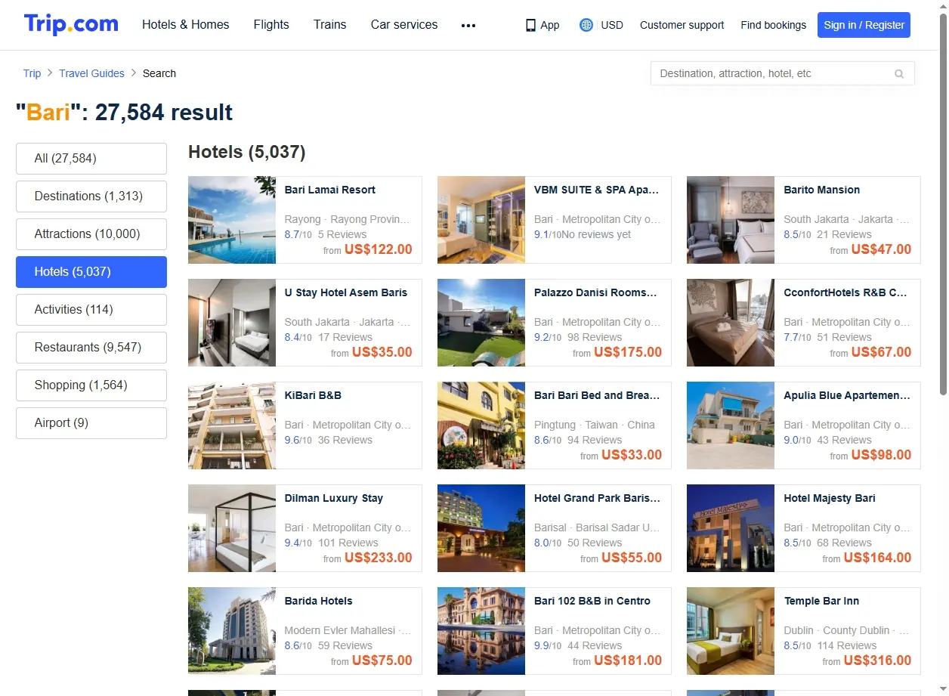Viewport: 949px width, 696px height.
Task: Focus the destination search input field
Action: (x=782, y=73)
